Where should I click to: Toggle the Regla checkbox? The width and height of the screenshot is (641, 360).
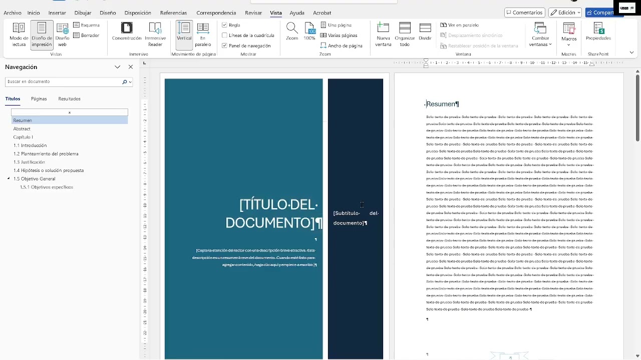225,25
